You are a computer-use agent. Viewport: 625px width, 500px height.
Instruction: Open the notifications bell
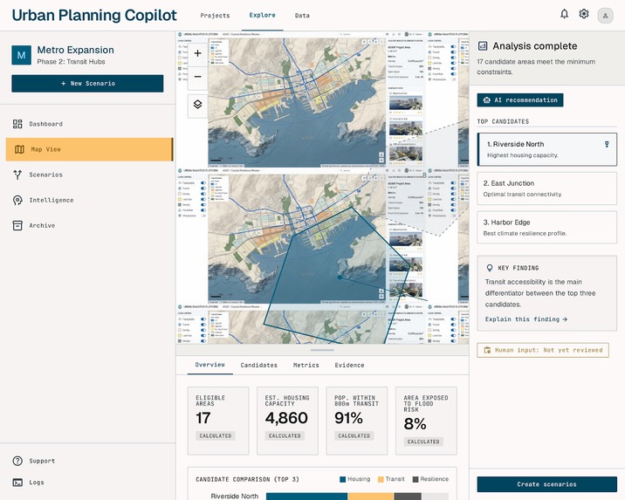(564, 14)
